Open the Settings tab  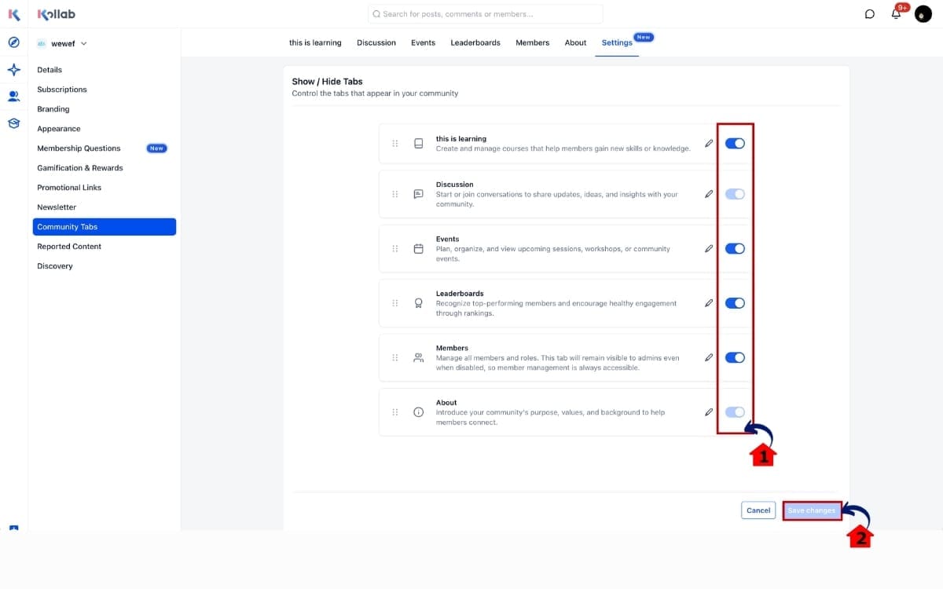(x=617, y=42)
